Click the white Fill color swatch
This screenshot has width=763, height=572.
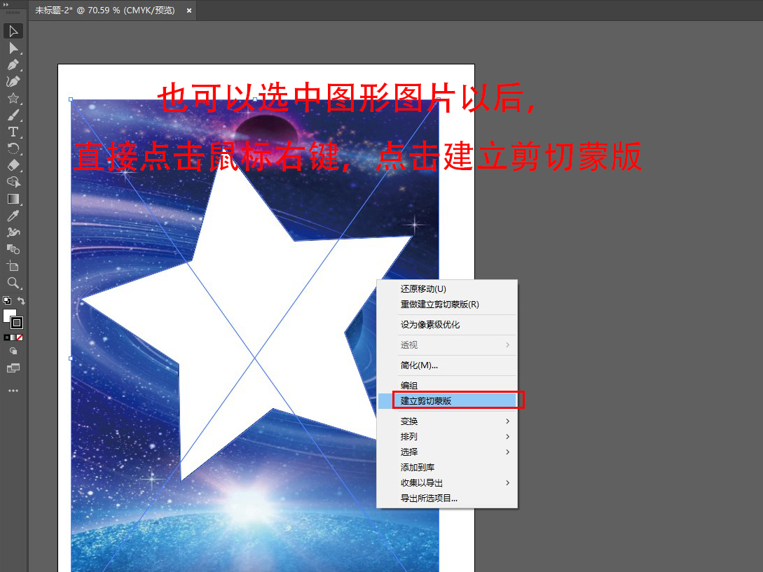tap(9, 316)
